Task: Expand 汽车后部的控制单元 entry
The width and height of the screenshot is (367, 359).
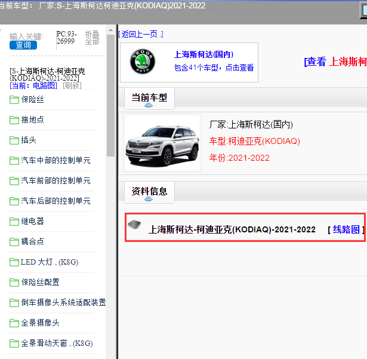Action: tap(55, 201)
